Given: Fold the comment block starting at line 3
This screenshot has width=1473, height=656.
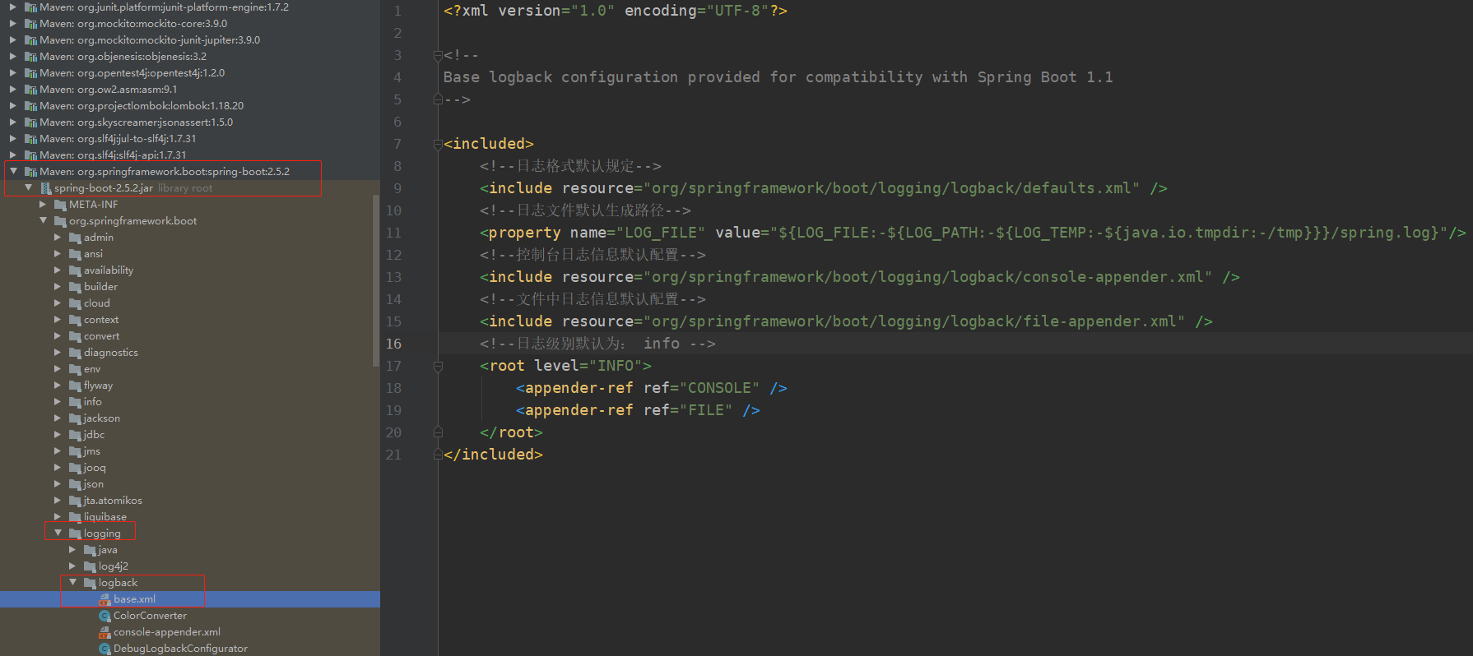Looking at the screenshot, I should (438, 55).
